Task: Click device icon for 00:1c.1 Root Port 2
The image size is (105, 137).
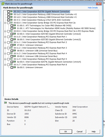Action: coord(11,42)
